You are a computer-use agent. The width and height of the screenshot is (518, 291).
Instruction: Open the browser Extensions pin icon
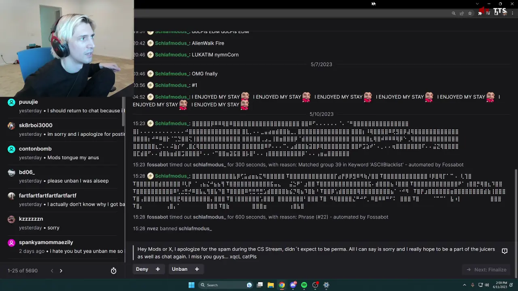click(480, 13)
